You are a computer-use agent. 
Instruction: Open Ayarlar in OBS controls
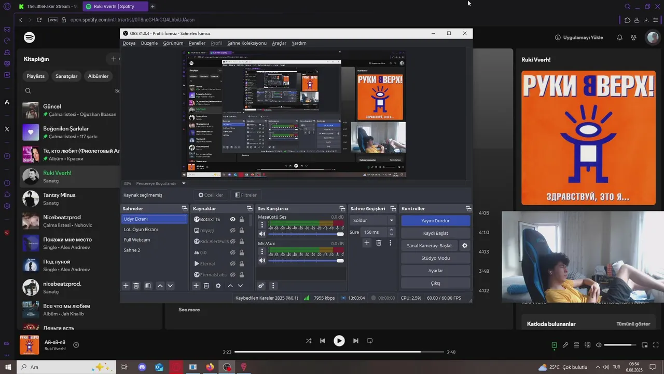(x=435, y=271)
